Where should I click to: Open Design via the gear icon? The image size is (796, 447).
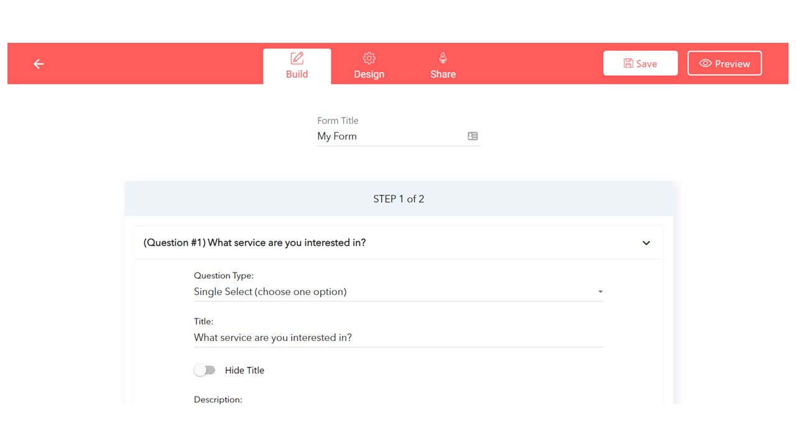click(369, 57)
